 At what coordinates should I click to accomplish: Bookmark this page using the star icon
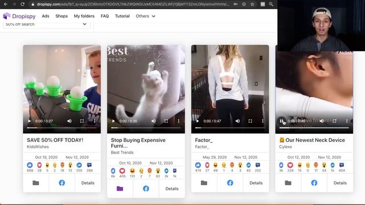252,4
